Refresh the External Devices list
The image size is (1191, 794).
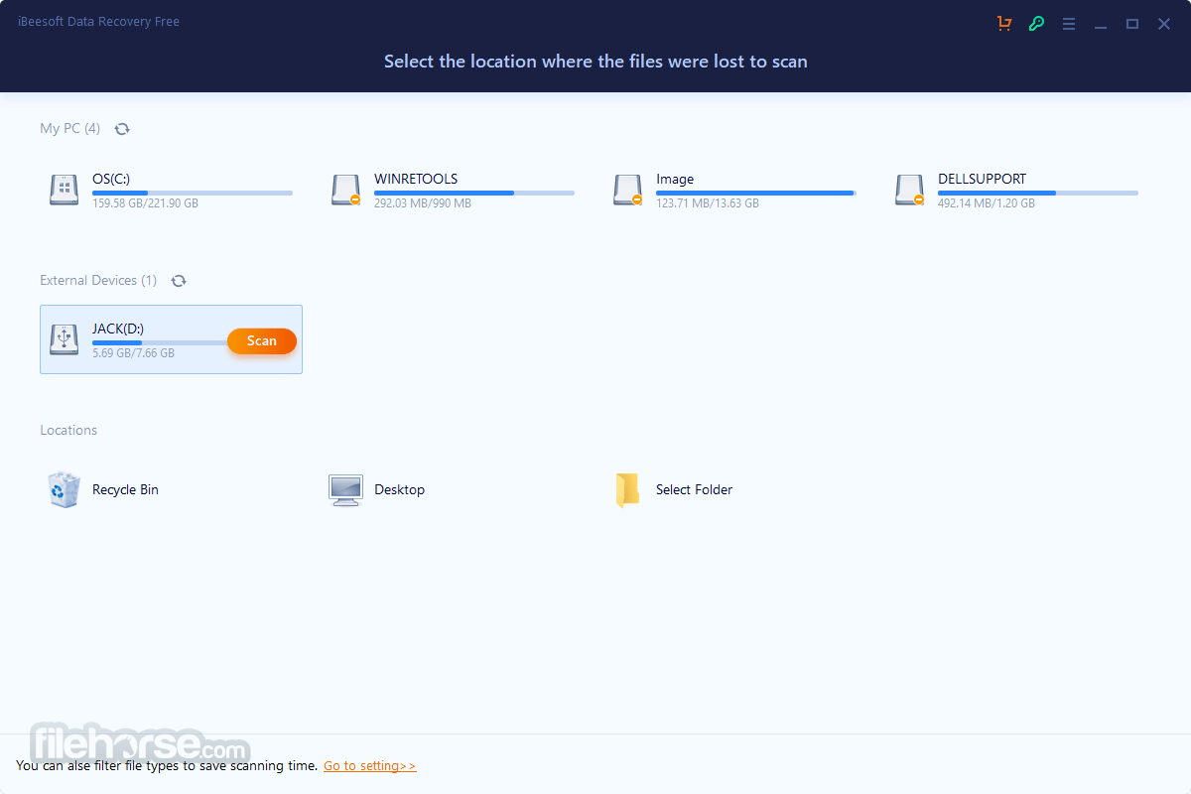(179, 281)
